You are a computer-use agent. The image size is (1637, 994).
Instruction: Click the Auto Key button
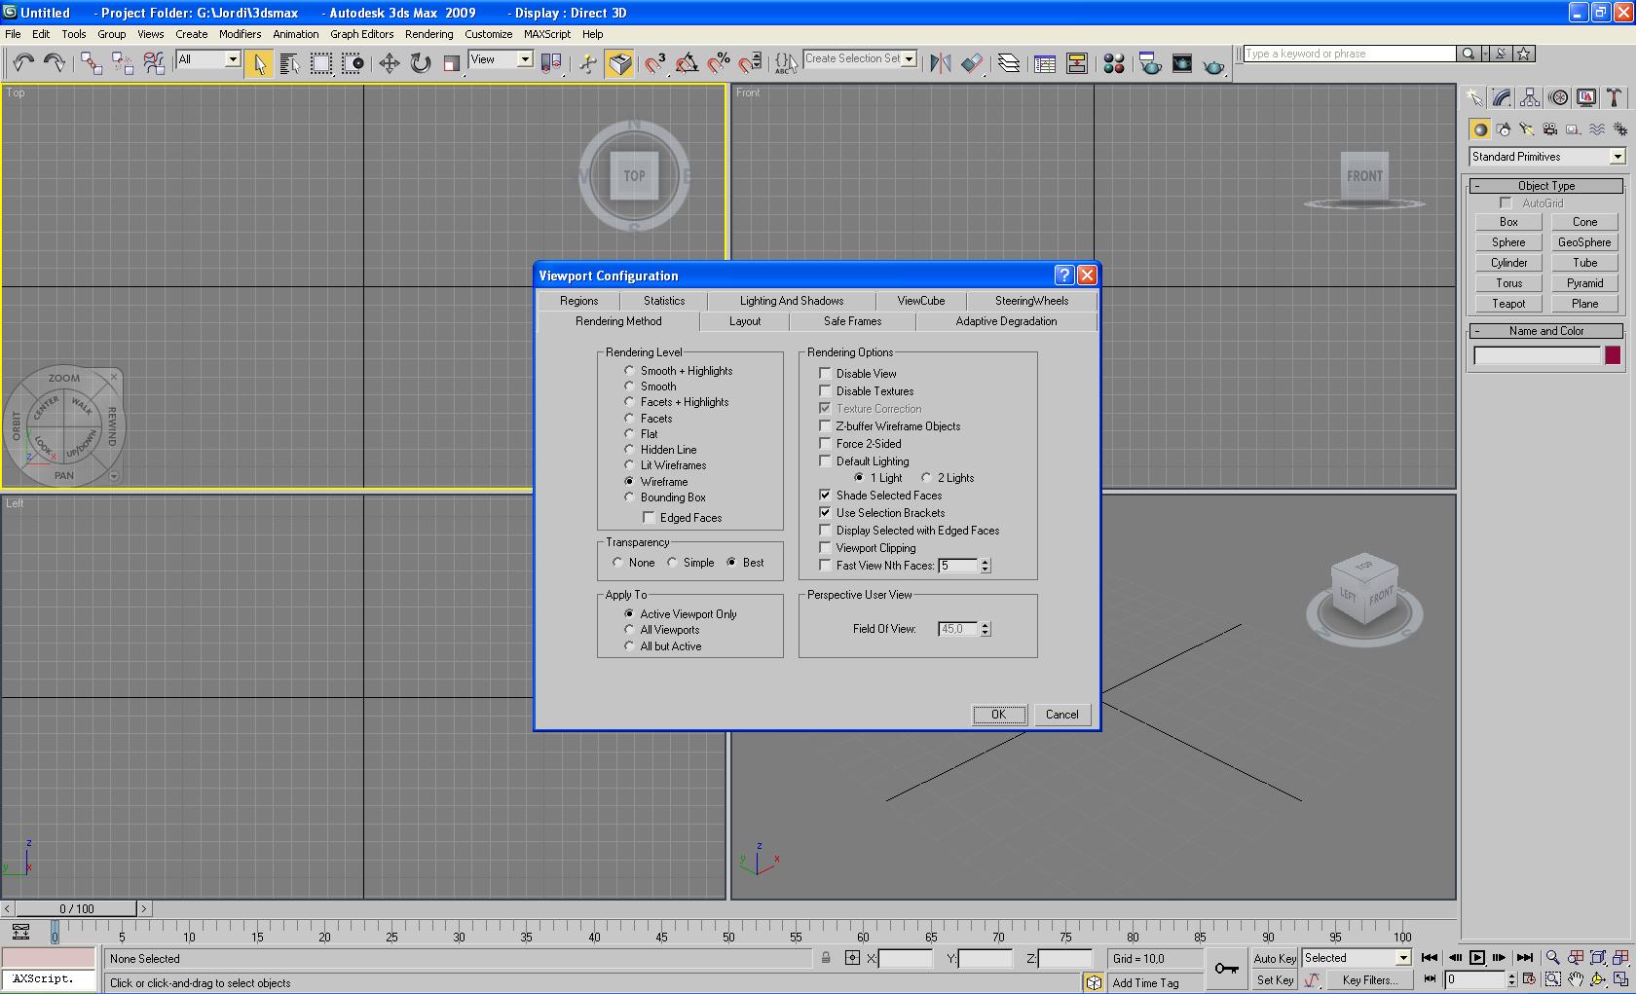[1275, 959]
